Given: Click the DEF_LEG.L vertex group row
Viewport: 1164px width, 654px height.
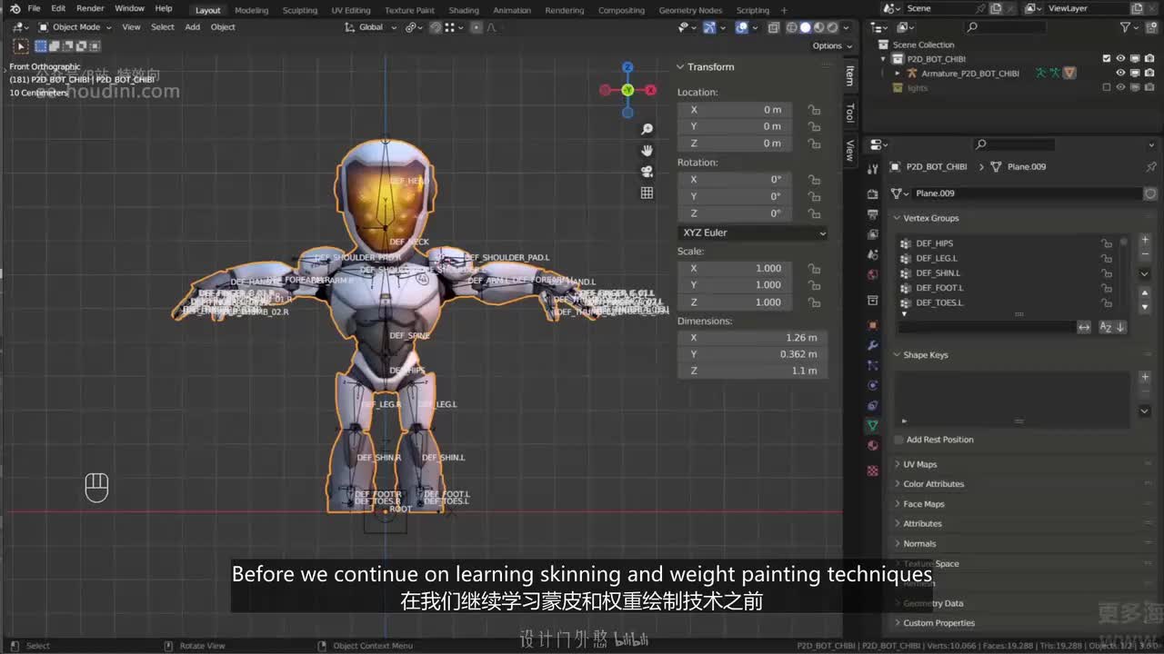Looking at the screenshot, I should pos(1007,258).
